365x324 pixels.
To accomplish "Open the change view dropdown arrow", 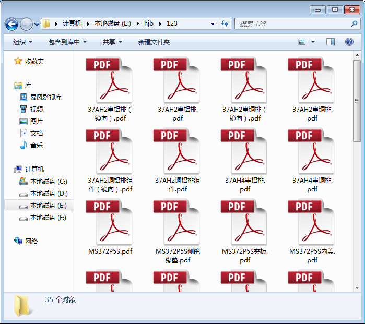I will pos(313,42).
